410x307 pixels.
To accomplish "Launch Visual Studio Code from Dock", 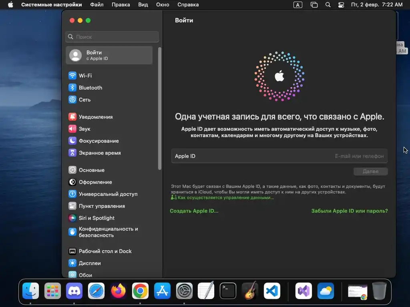I will [x=272, y=291].
